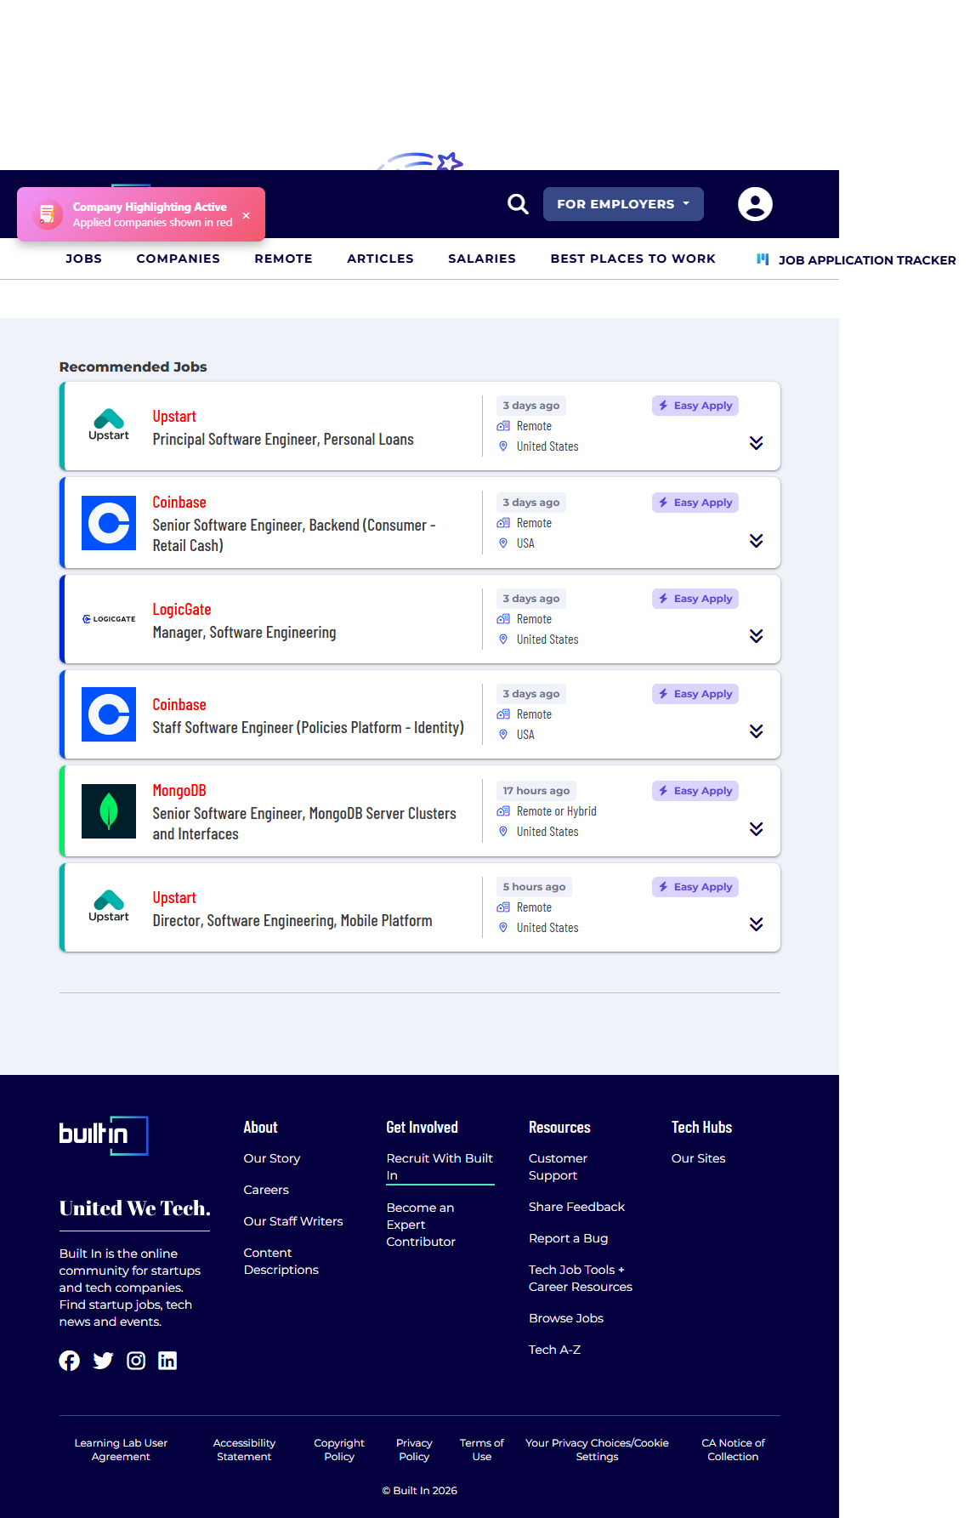Open the Salaries nav item
970x1518 pixels.
481,259
